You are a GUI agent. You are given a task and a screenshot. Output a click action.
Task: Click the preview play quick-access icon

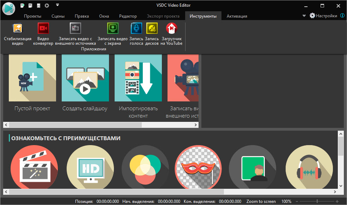click(47, 5)
